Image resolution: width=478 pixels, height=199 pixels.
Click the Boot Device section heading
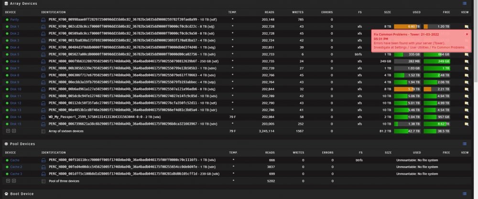tap(22, 194)
